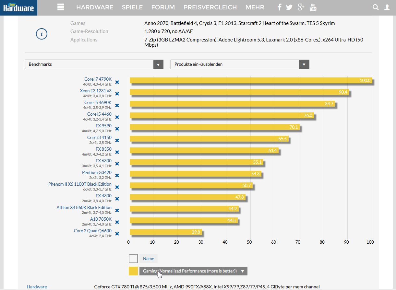The height and width of the screenshot is (290, 396).
Task: Open the user account icon
Action: click(x=387, y=7)
